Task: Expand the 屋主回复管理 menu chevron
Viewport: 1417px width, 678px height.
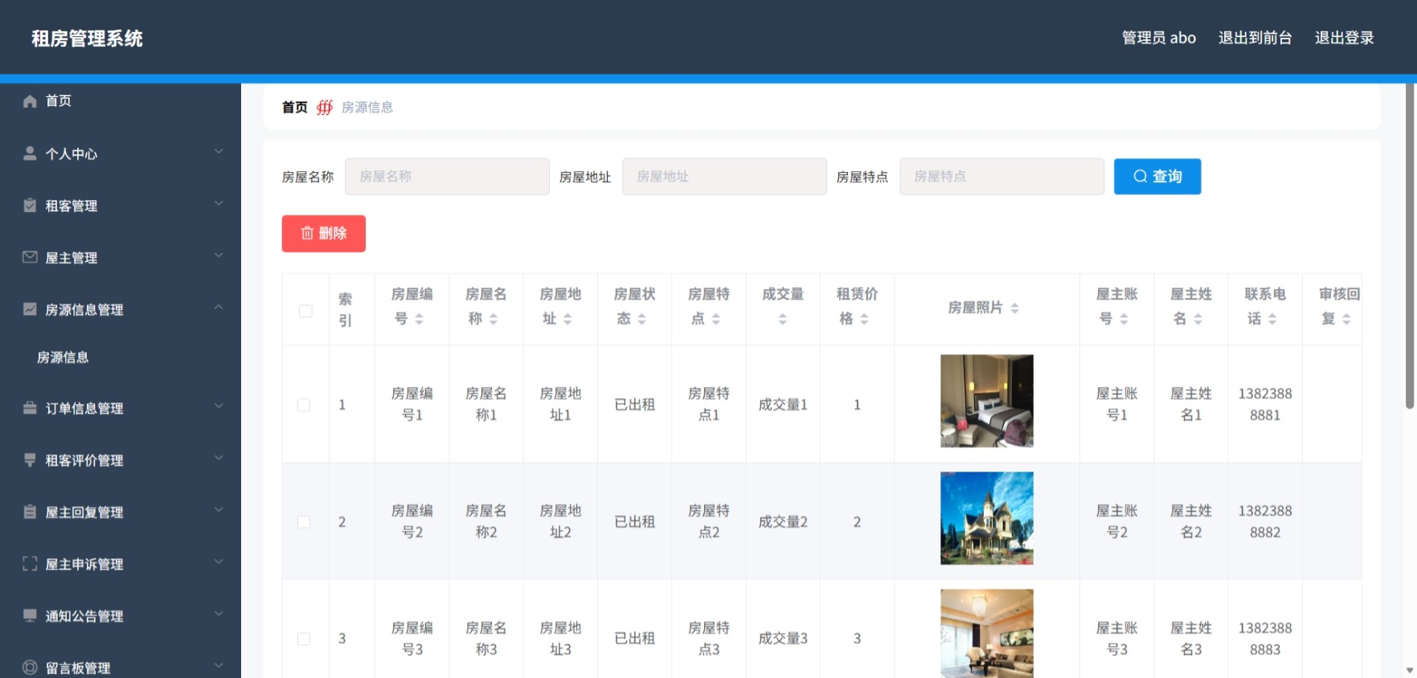Action: click(x=219, y=509)
